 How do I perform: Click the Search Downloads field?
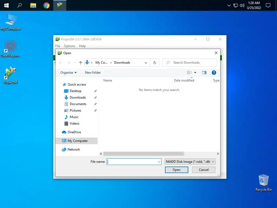(190, 63)
